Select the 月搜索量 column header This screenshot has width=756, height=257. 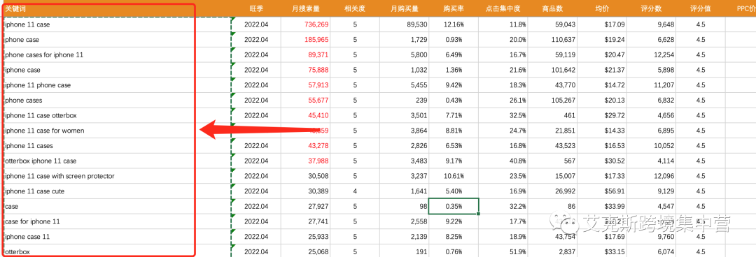(x=306, y=8)
